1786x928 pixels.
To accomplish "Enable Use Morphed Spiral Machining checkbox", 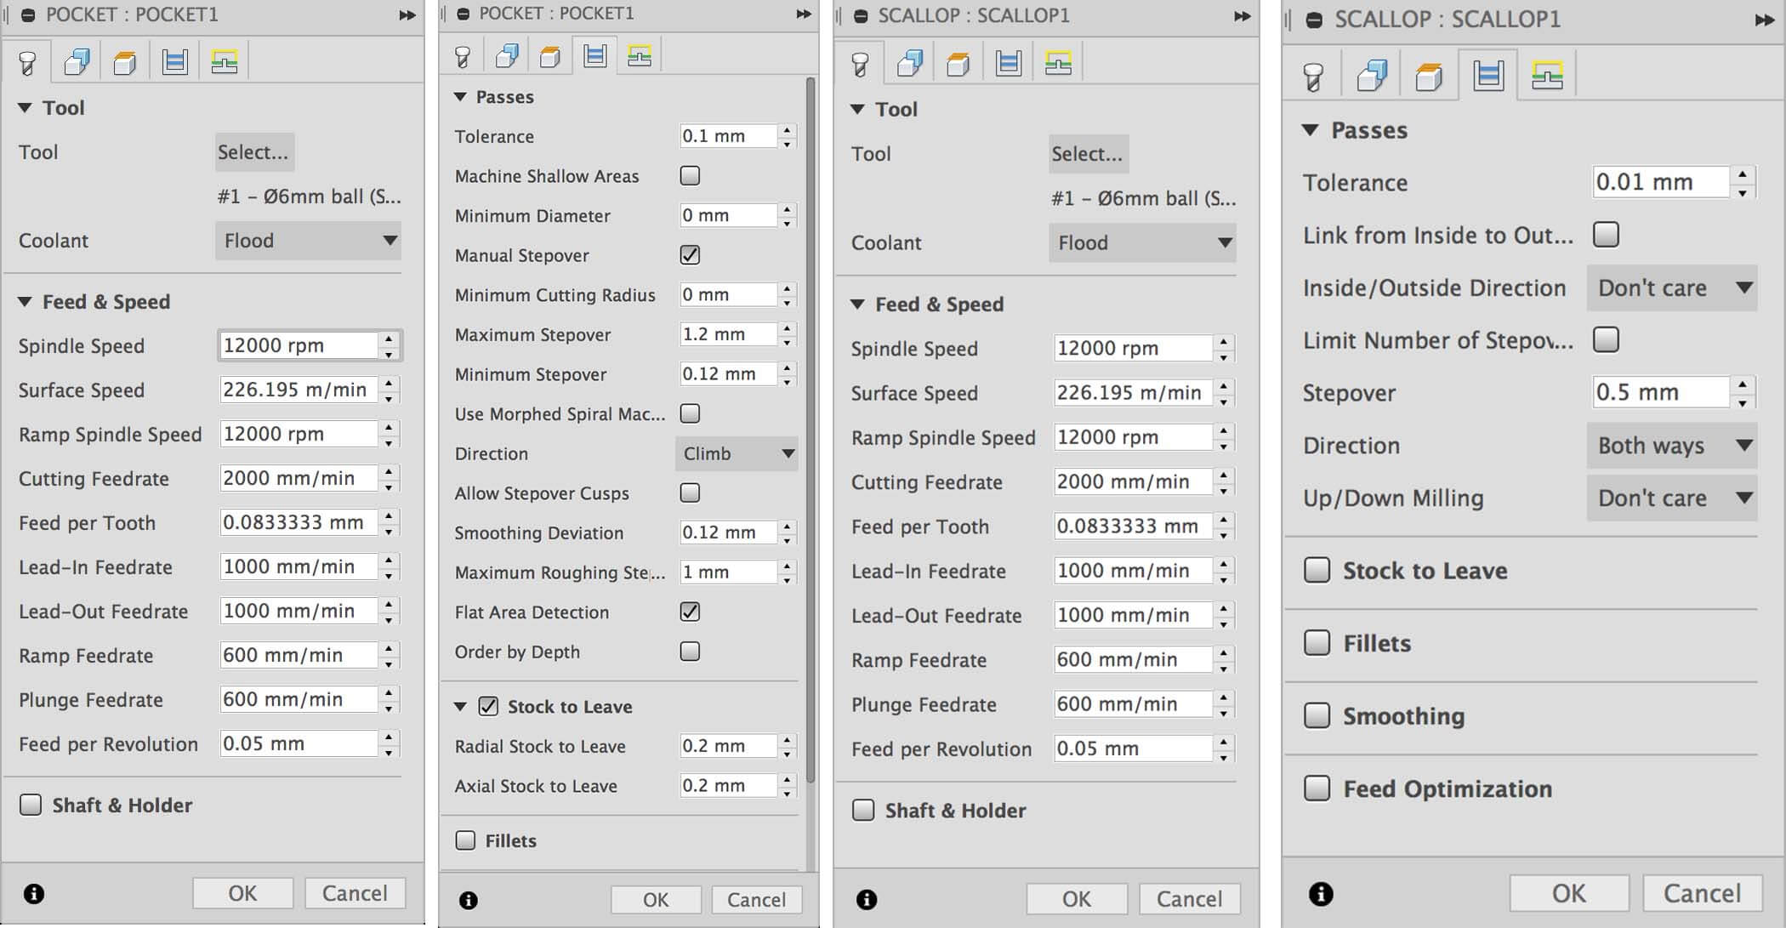I will [x=690, y=413].
